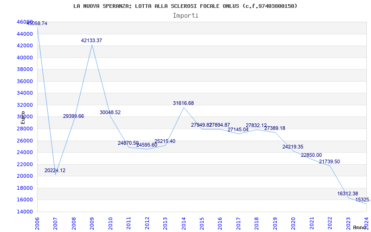Click data label 25215.40
Viewport: 371px width, 232px height.
pos(165,142)
